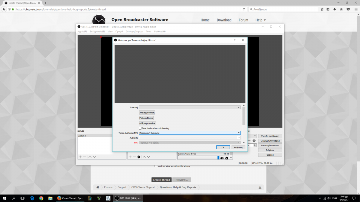Remove the selected scene with minus icon

tap(85, 157)
